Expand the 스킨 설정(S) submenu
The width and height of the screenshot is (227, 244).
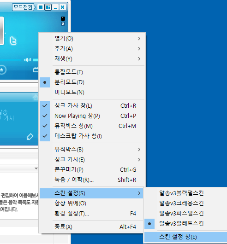91,193
